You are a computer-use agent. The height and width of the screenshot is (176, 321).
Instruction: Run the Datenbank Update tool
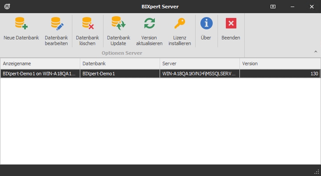tap(118, 23)
